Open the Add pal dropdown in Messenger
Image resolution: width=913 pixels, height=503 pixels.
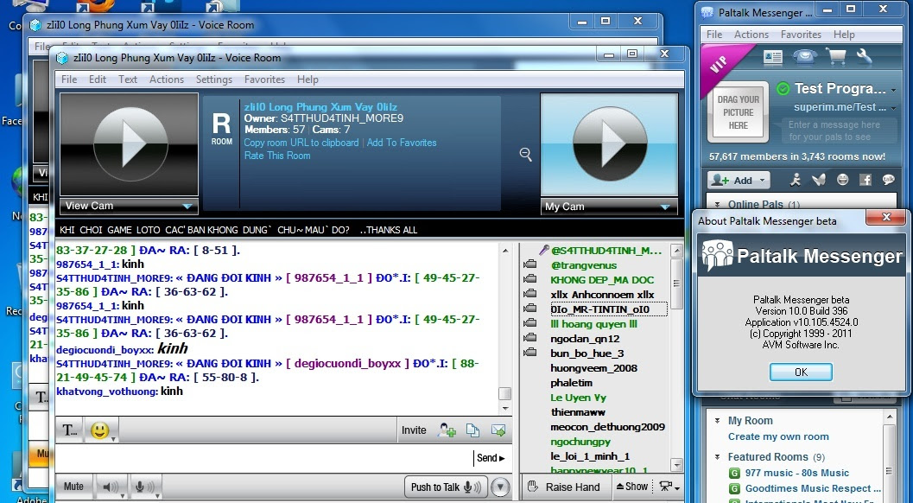[x=762, y=180]
